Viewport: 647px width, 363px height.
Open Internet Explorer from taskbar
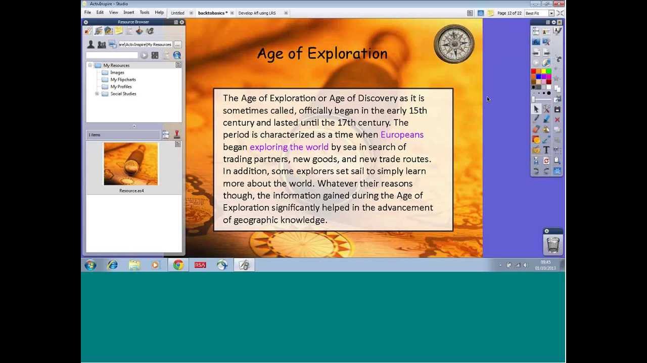pos(112,265)
